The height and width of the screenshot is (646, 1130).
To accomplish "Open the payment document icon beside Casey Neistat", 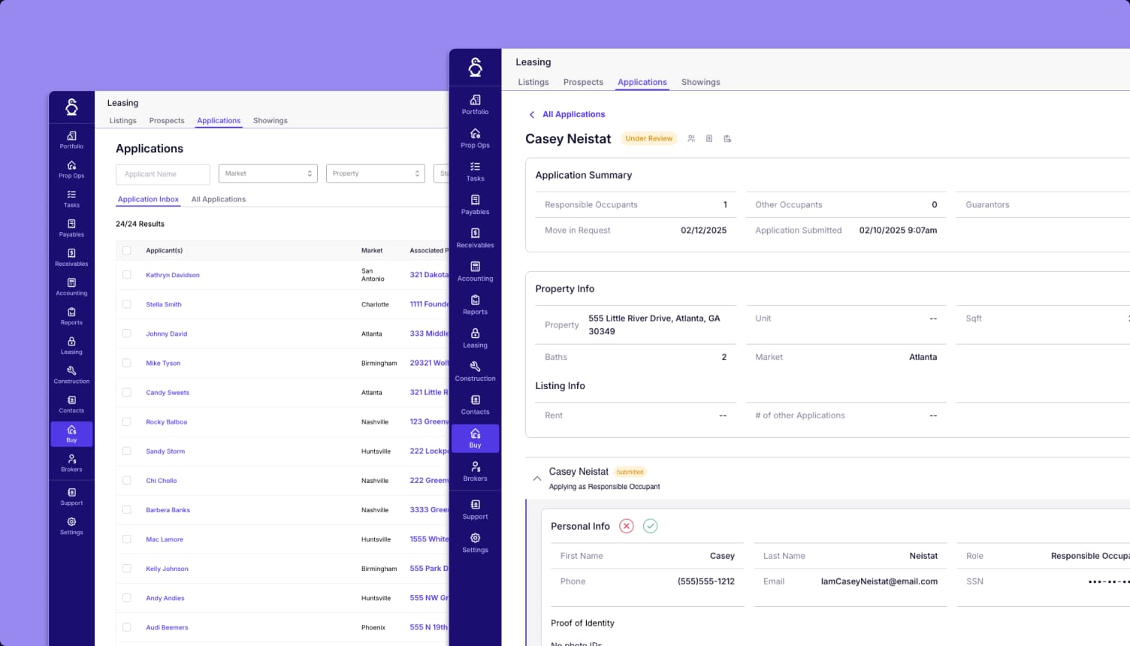I will click(x=709, y=138).
